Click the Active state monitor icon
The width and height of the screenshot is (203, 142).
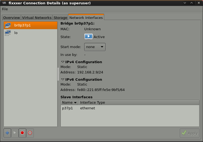coord(89,37)
